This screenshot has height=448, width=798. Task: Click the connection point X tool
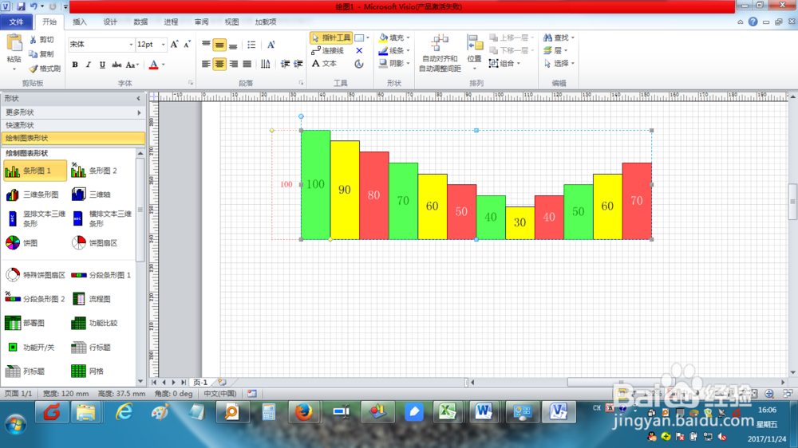pos(359,50)
